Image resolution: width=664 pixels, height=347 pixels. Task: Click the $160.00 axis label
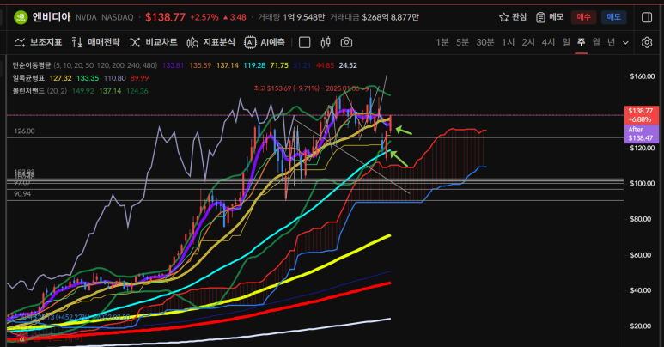point(642,76)
